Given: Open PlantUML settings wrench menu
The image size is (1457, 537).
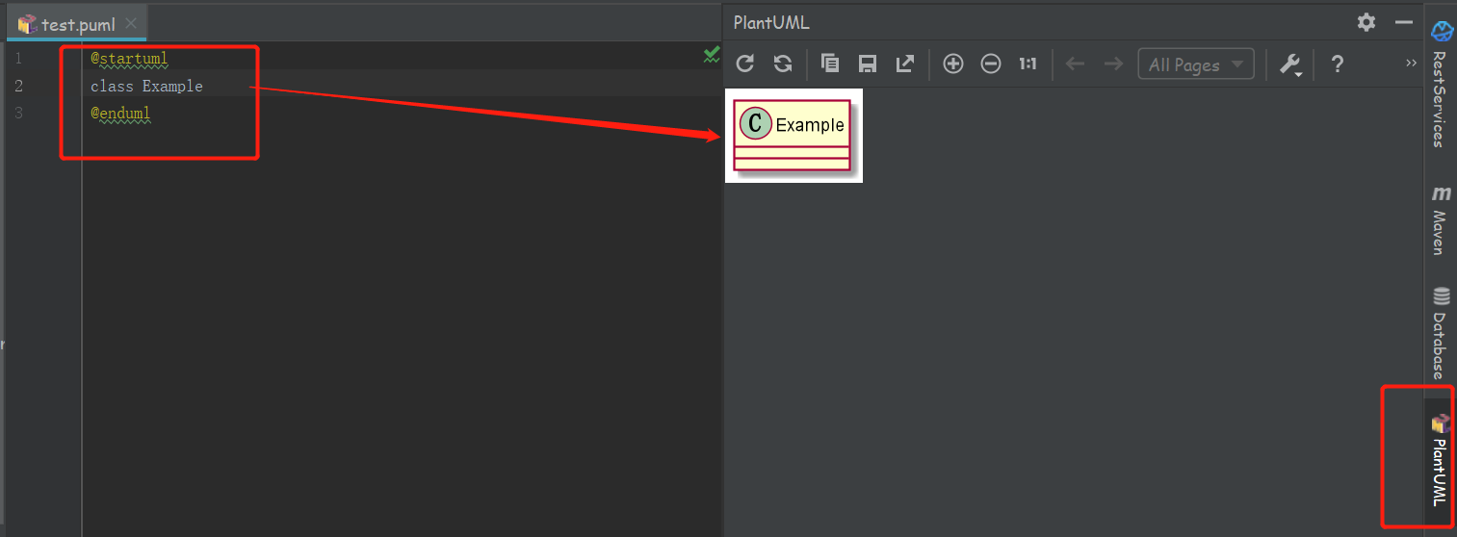Looking at the screenshot, I should click(x=1290, y=64).
